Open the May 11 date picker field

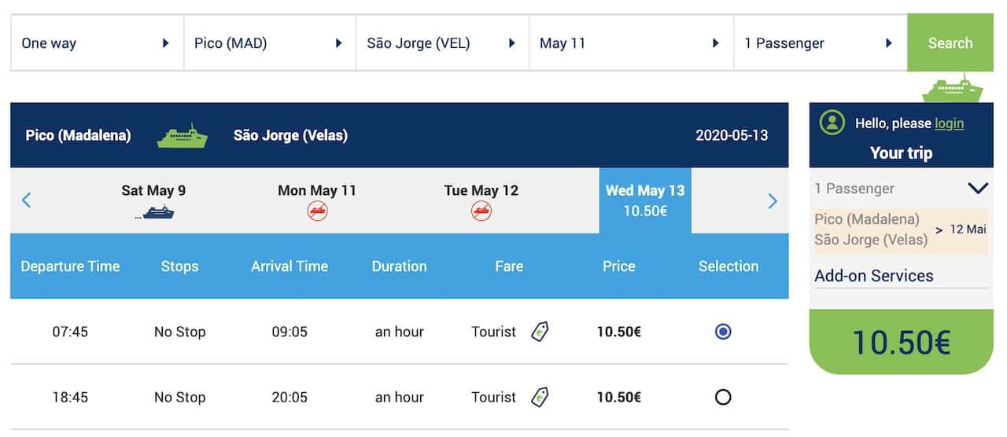click(631, 43)
